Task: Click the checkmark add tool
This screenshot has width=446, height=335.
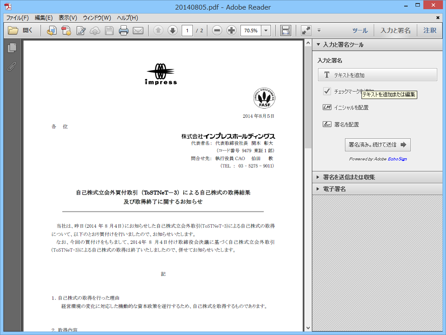Action: 327,91
